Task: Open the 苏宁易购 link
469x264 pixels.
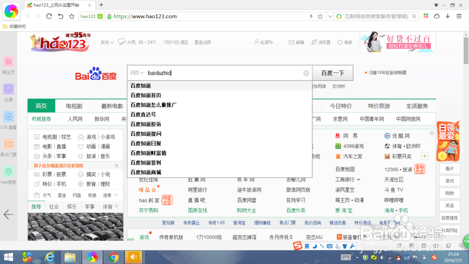Action: coord(148,210)
